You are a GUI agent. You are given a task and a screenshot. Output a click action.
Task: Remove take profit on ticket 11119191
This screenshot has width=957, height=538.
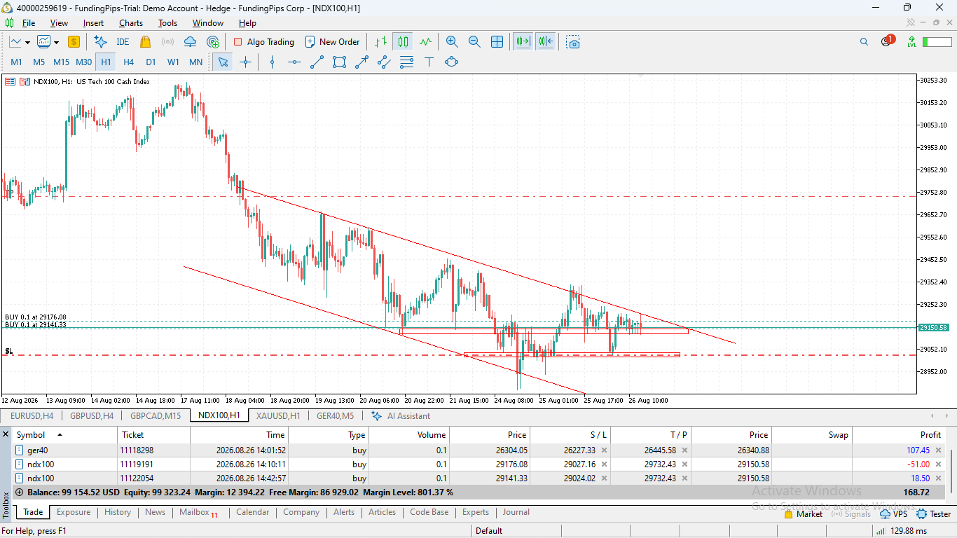pyautogui.click(x=684, y=464)
